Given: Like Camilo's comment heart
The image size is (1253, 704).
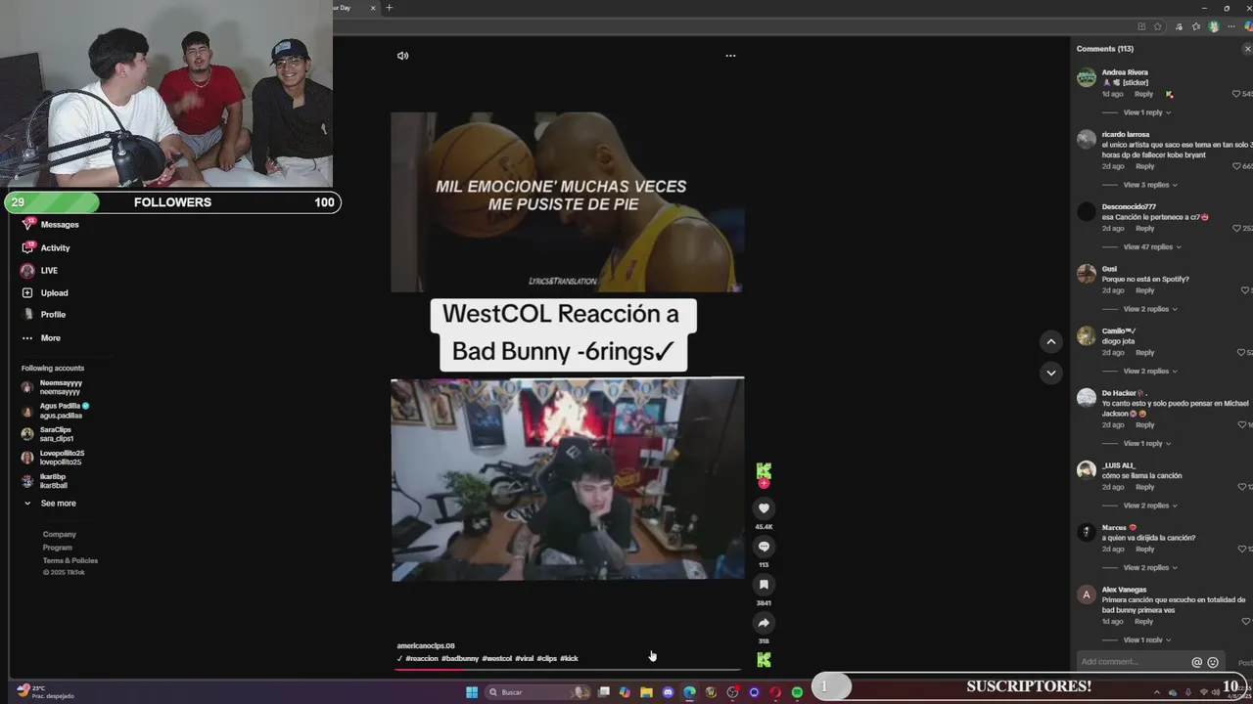Looking at the screenshot, I should pyautogui.click(x=1239, y=352).
